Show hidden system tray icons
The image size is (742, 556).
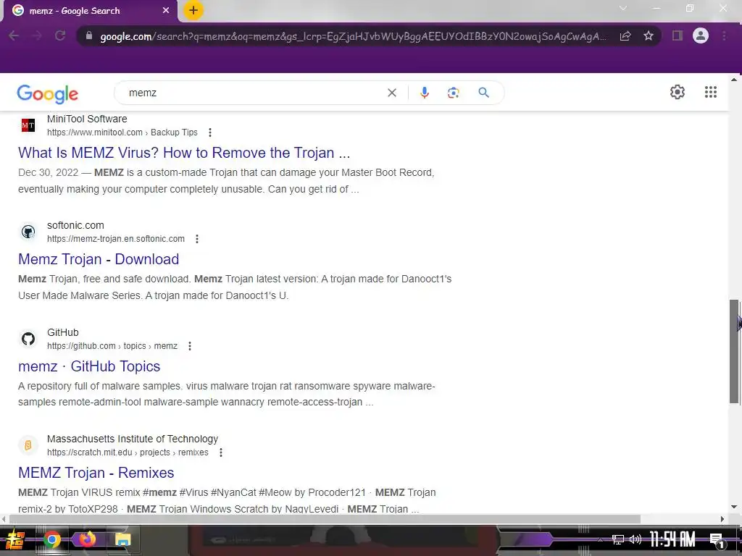[x=600, y=539]
